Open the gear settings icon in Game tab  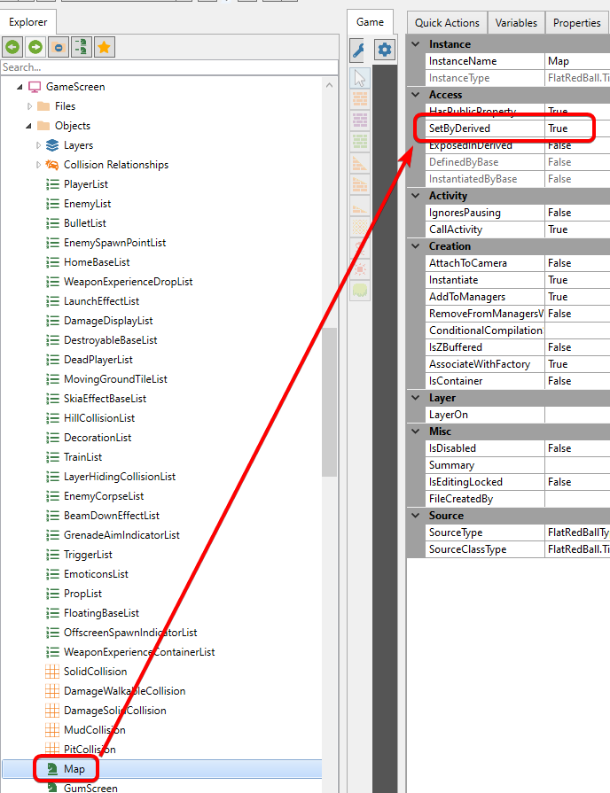coord(384,50)
